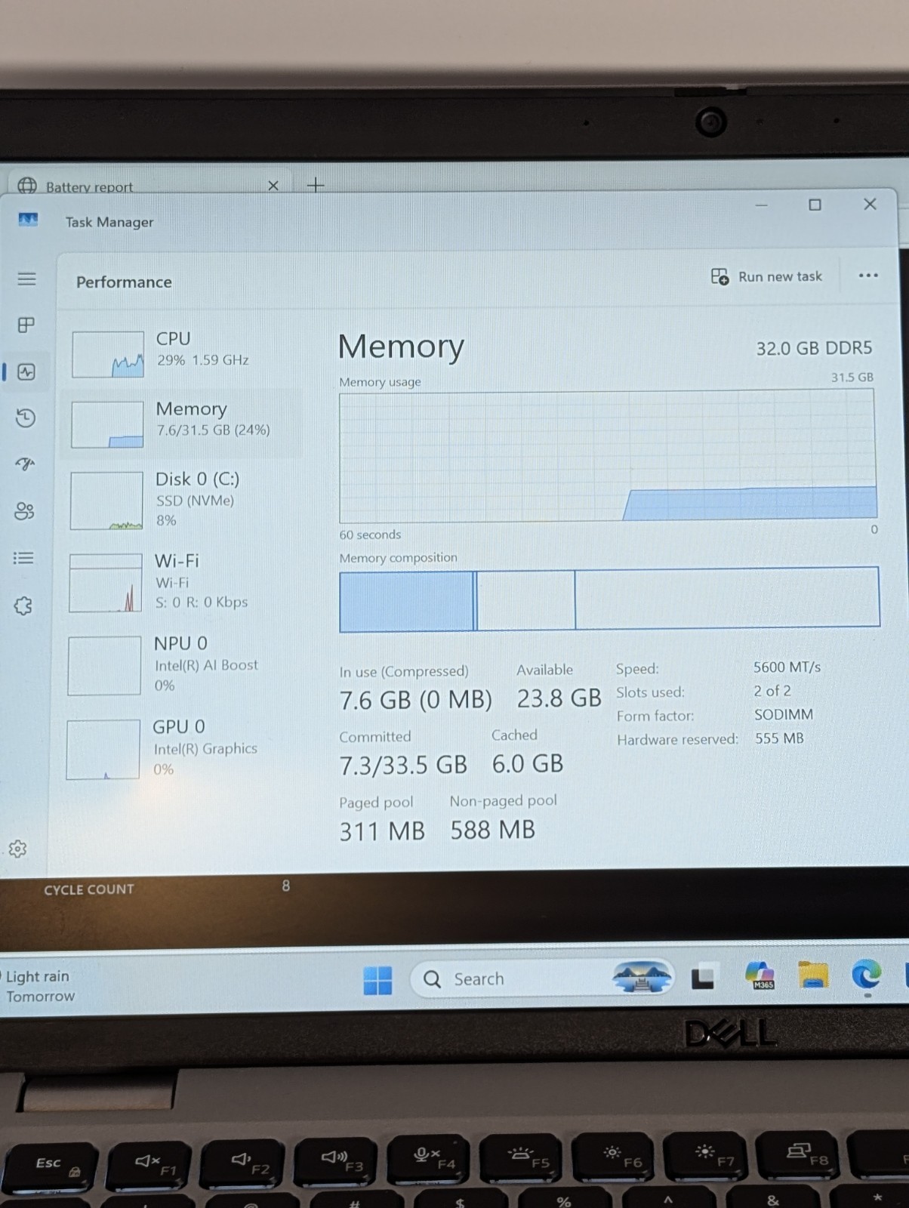Open a new browser tab with plus
Viewport: 909px width, 1208px height.
pos(316,184)
